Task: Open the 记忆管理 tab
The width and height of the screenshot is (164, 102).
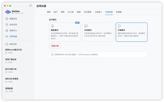Action: coord(88,12)
